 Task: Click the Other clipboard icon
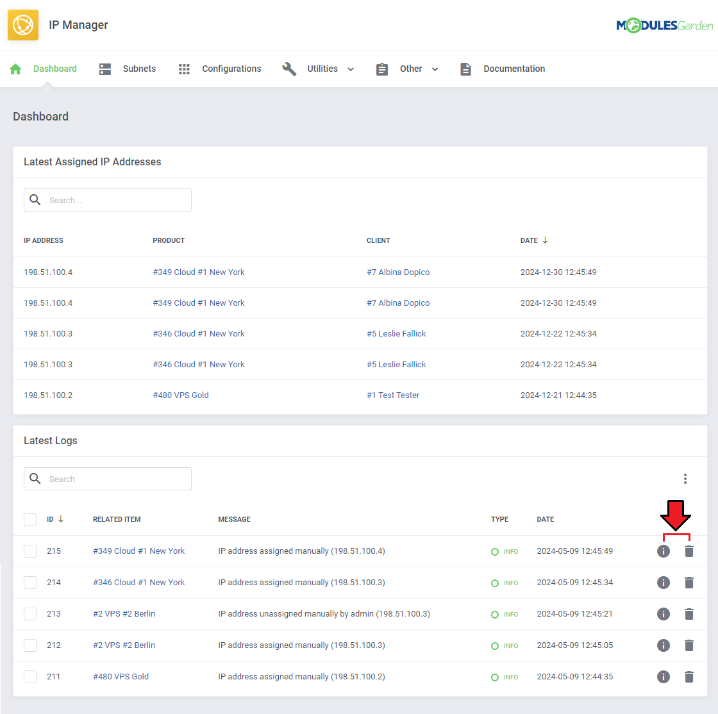click(382, 69)
